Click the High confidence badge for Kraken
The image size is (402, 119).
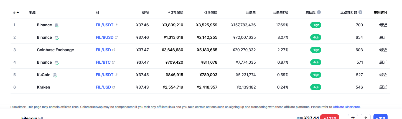pyautogui.click(x=316, y=87)
